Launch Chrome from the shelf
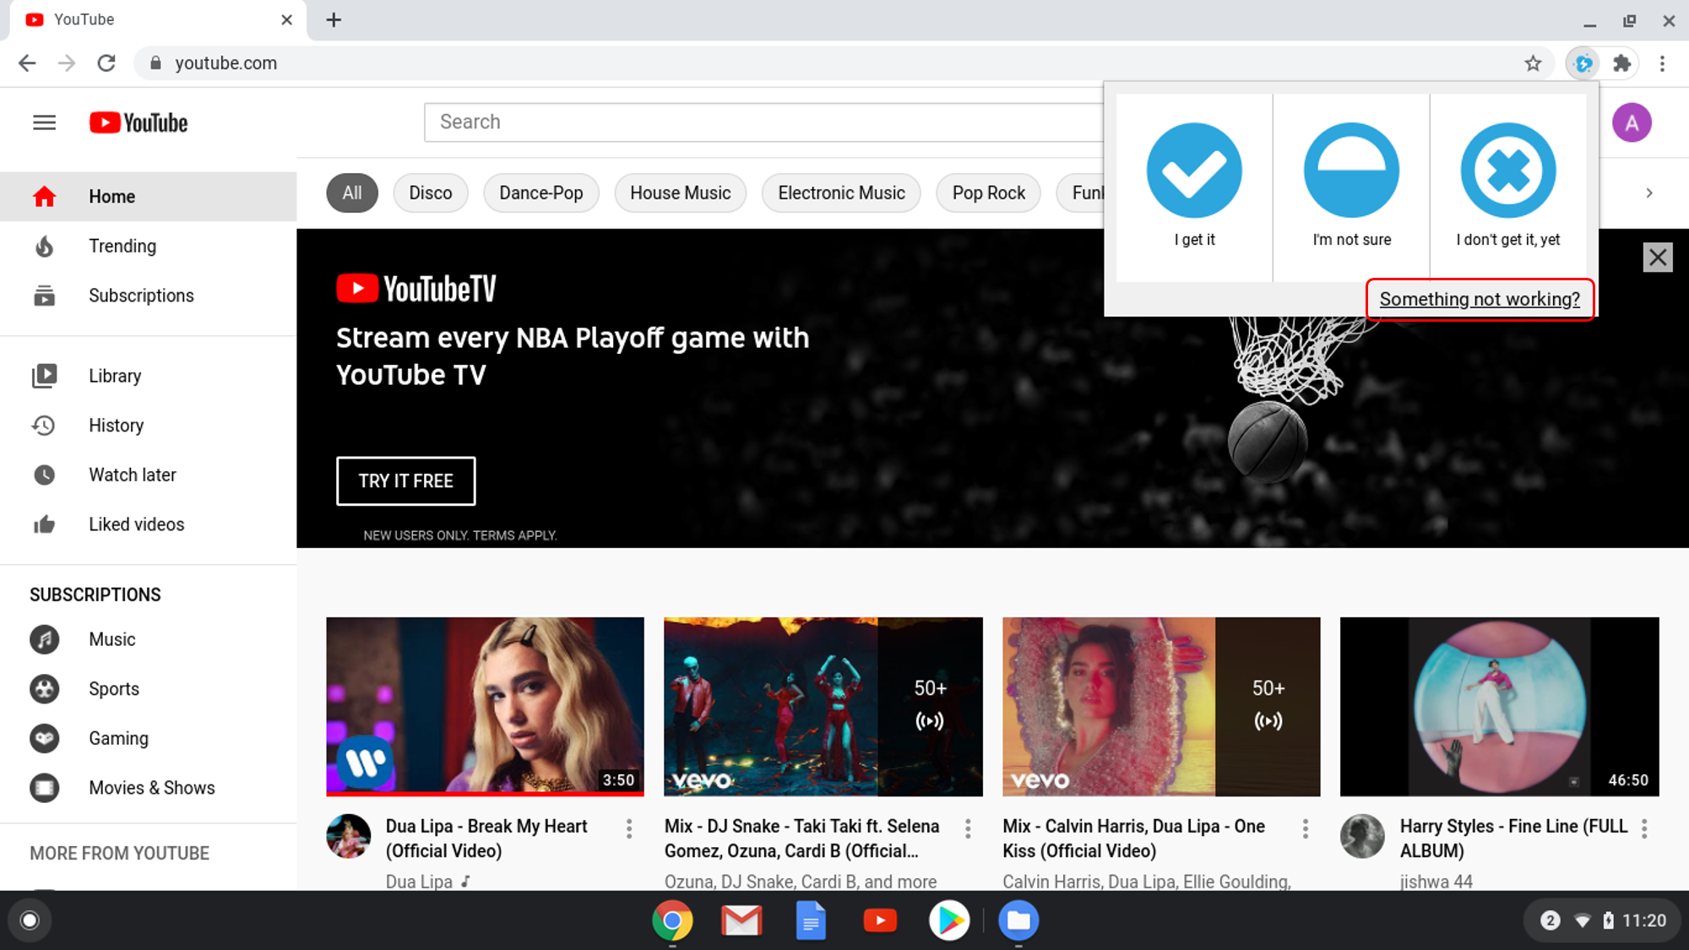This screenshot has width=1689, height=950. click(672, 920)
